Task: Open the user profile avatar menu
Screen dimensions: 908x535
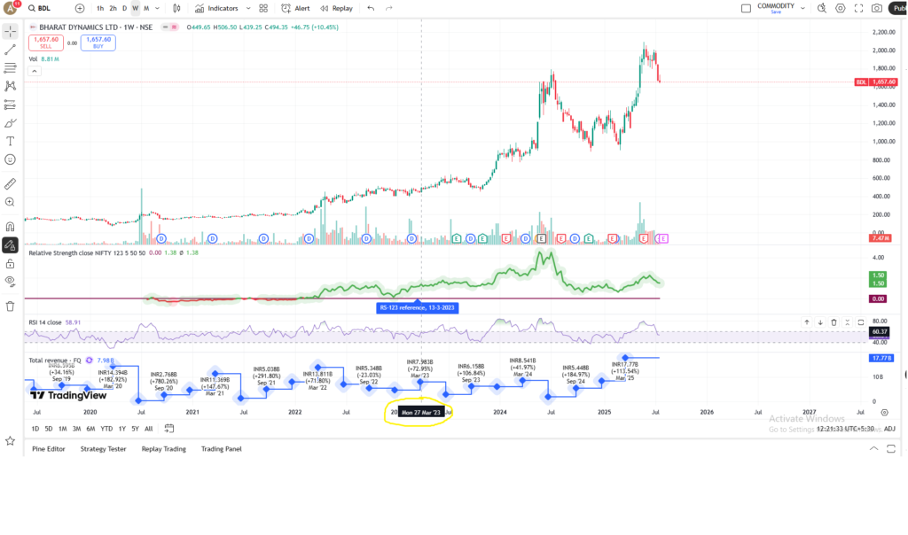Action: pyautogui.click(x=11, y=8)
